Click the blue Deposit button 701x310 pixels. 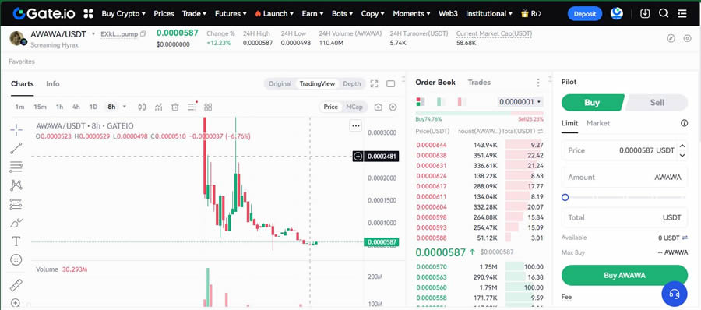(585, 14)
